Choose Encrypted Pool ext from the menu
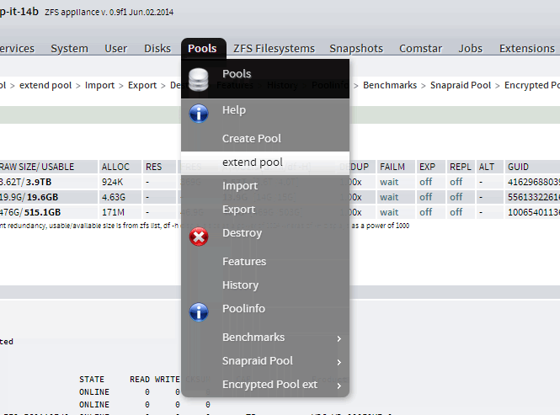Viewport: 560px width, 415px height. point(265,385)
